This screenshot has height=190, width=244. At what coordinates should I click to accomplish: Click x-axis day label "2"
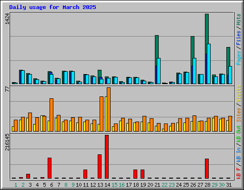[23, 185]
